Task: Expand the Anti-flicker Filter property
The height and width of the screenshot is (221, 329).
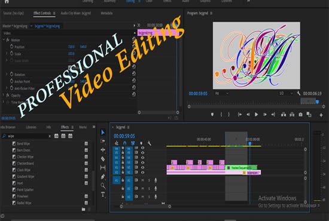Action: pyautogui.click(x=7, y=88)
